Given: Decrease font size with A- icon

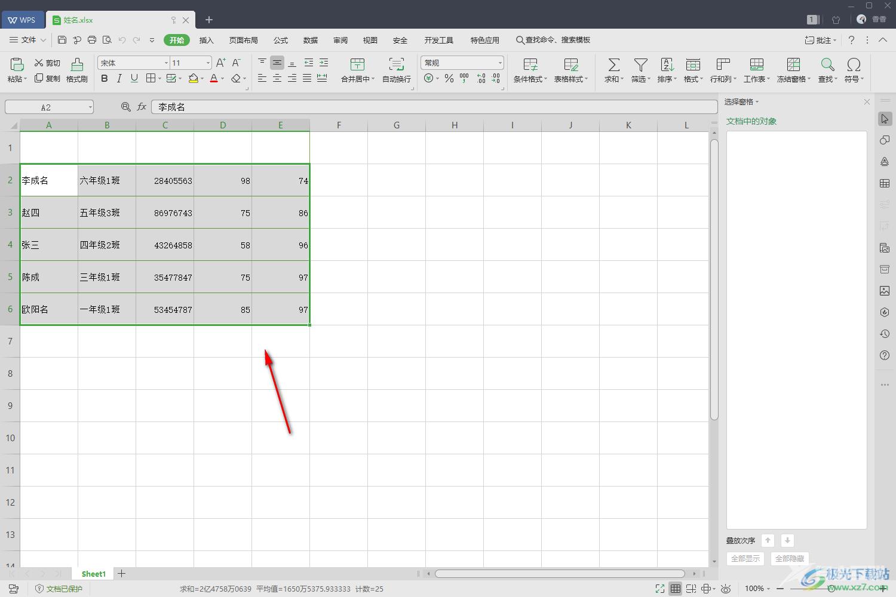Looking at the screenshot, I should (236, 63).
